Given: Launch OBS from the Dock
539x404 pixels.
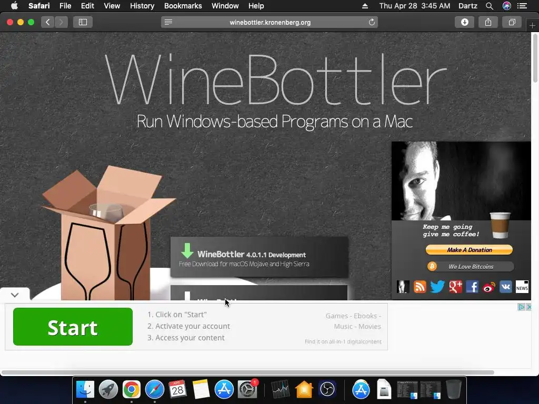Looking at the screenshot, I should coord(327,390).
